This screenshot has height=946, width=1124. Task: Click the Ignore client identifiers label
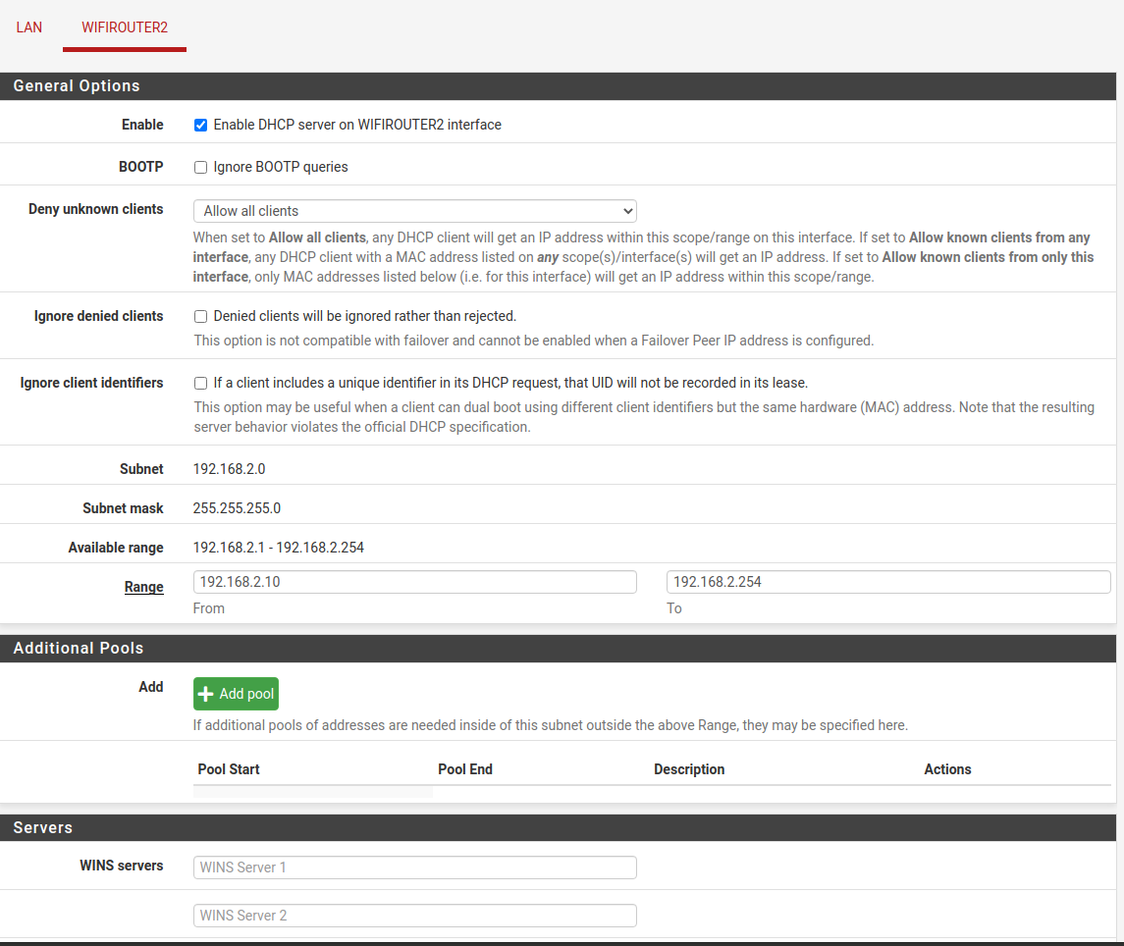(x=91, y=383)
